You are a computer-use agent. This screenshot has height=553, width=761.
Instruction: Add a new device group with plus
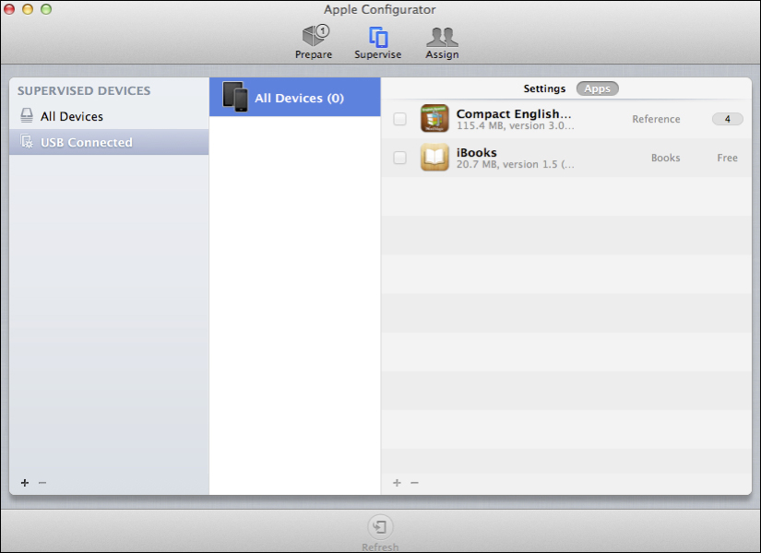click(x=25, y=483)
